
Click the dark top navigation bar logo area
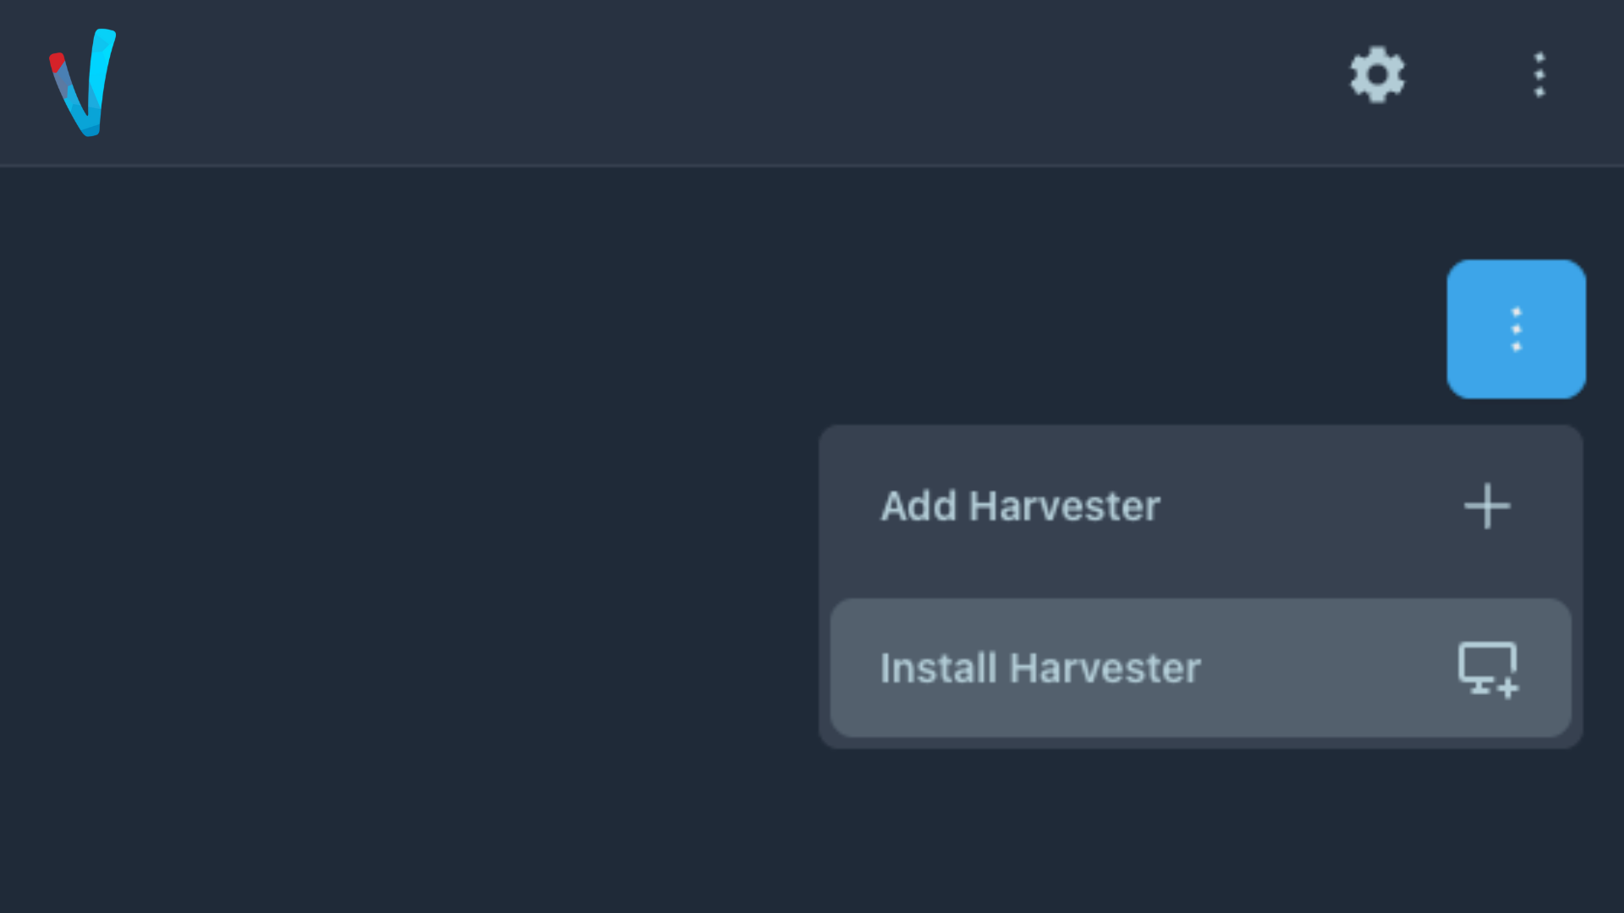click(83, 82)
